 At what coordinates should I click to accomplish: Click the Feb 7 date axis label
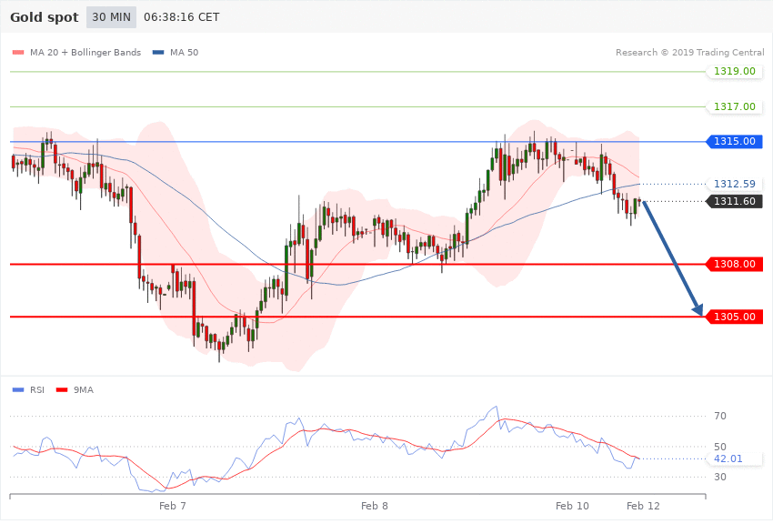(173, 506)
